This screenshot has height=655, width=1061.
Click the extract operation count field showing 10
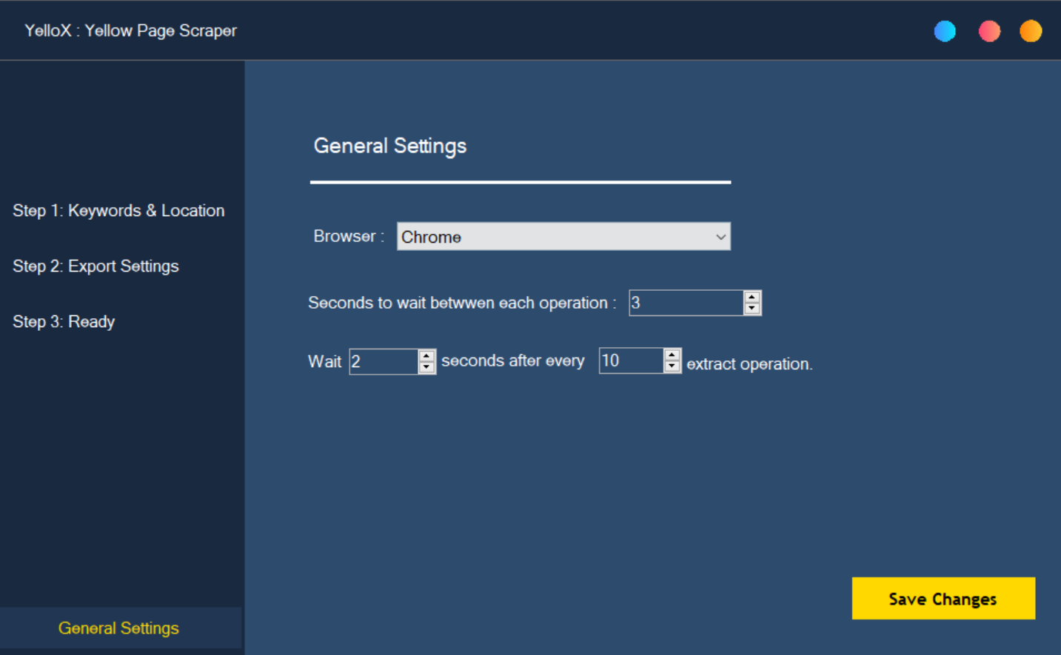pos(631,361)
